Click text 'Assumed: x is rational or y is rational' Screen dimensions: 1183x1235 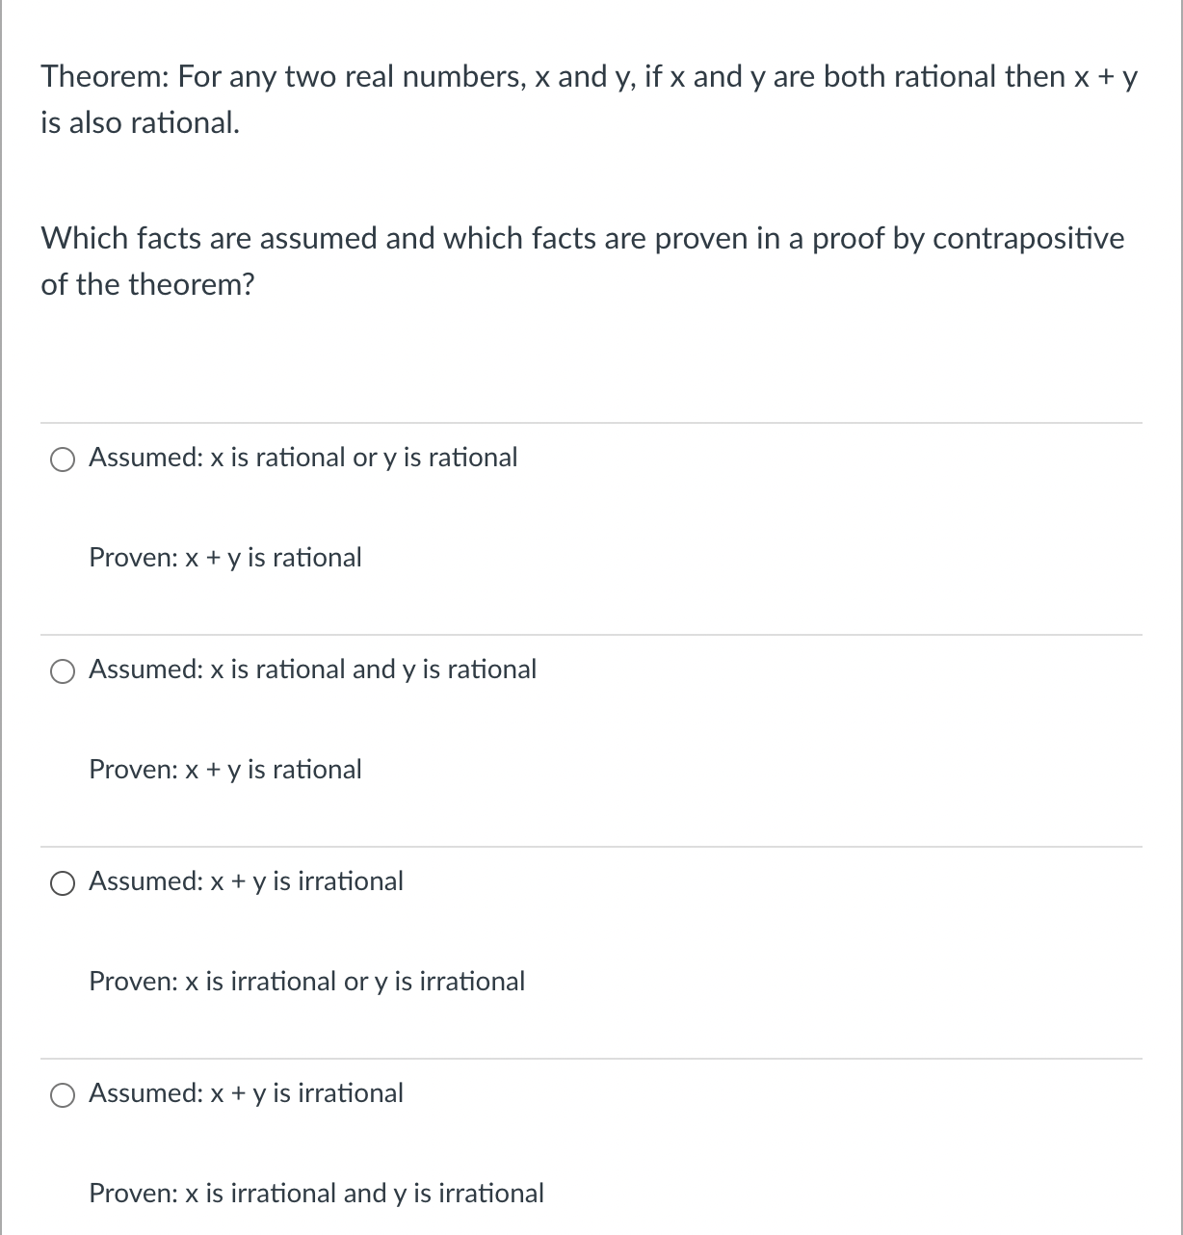pos(302,459)
